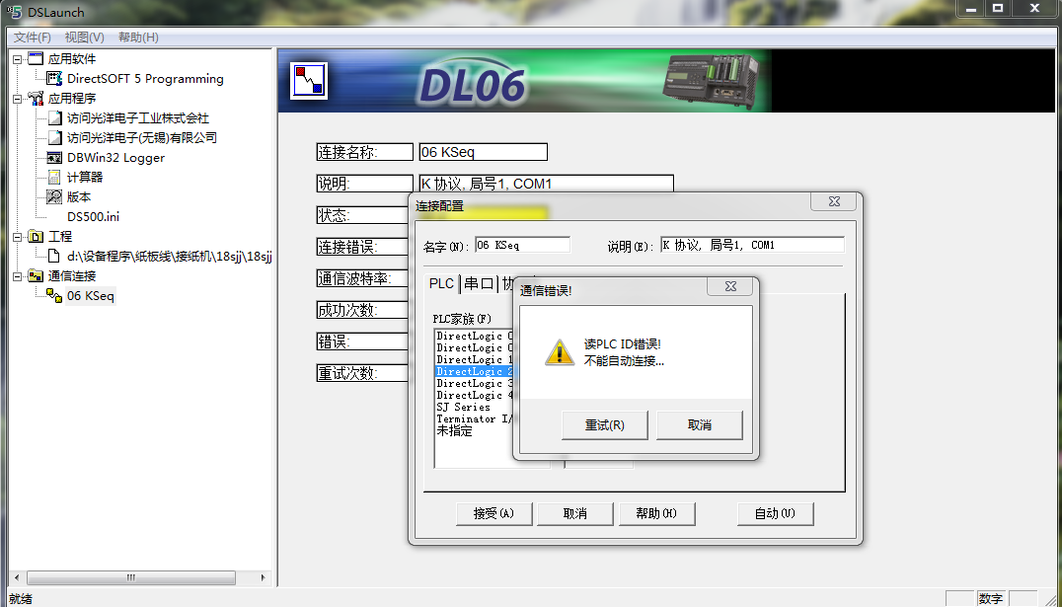Click the calculator (计算器) tree icon
The image size is (1062, 607).
tap(54, 178)
